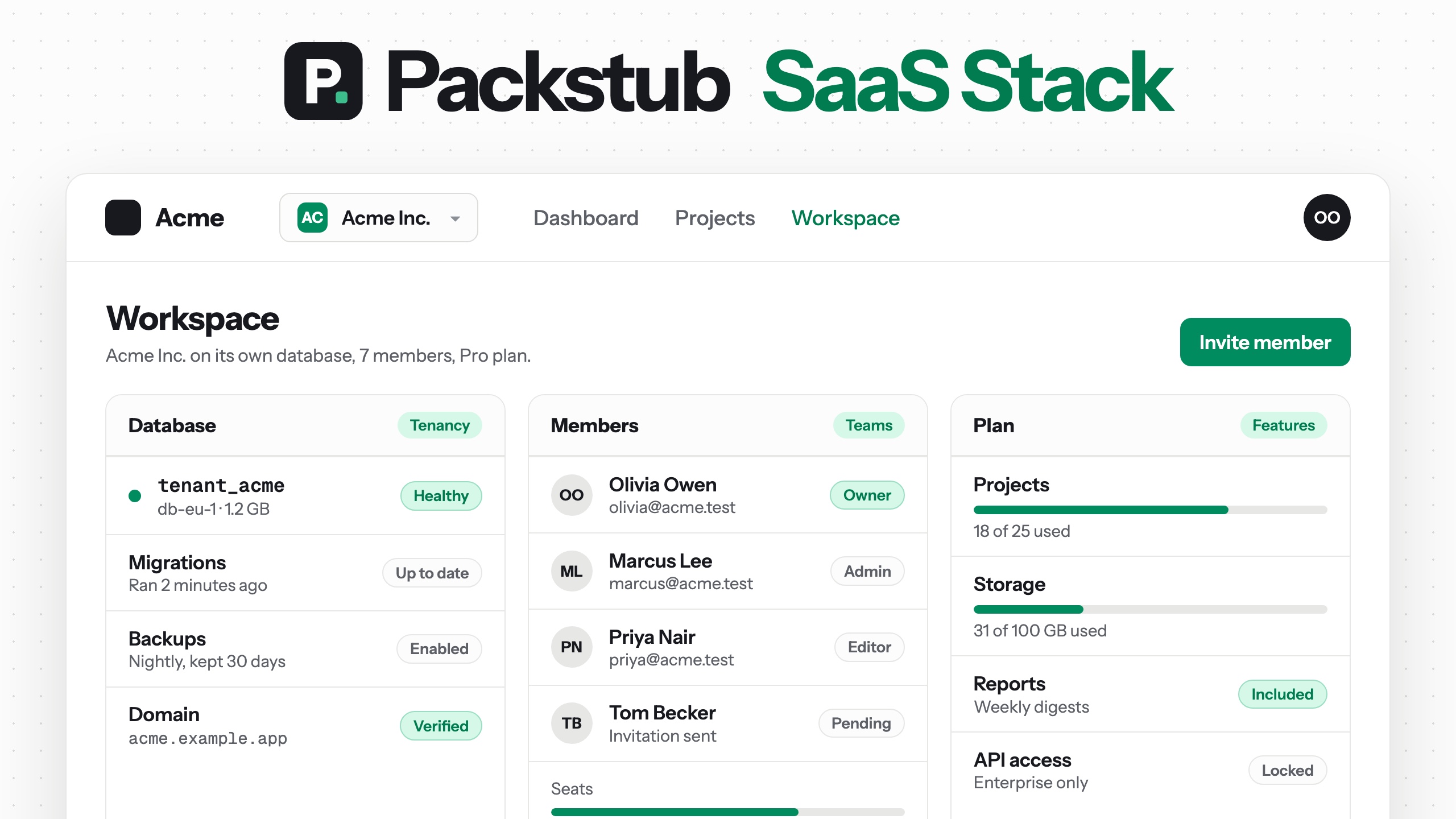
Task: Open the Acme Inc. organization switcher
Action: pos(379,217)
